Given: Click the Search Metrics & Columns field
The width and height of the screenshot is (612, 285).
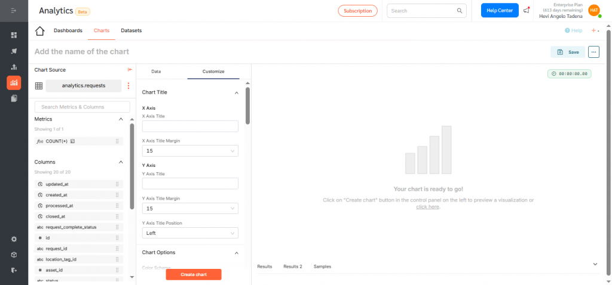Looking at the screenshot, I should coord(82,107).
